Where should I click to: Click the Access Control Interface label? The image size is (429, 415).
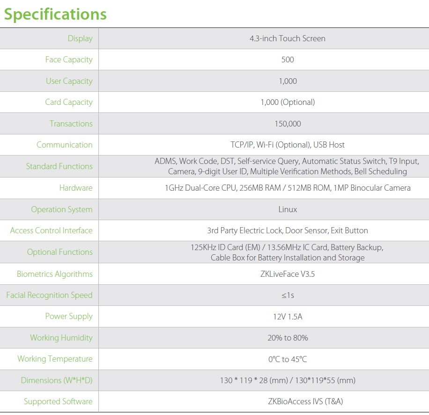pos(52,230)
